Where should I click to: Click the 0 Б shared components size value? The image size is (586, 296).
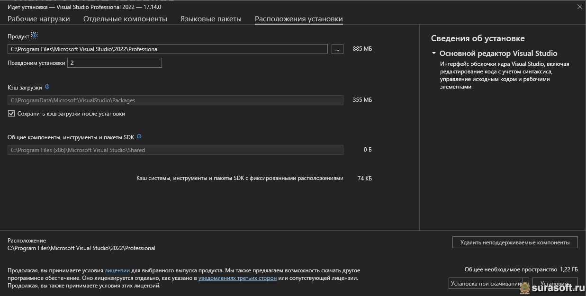pyautogui.click(x=368, y=150)
